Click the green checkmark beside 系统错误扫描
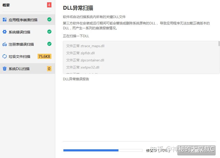 point(49,32)
